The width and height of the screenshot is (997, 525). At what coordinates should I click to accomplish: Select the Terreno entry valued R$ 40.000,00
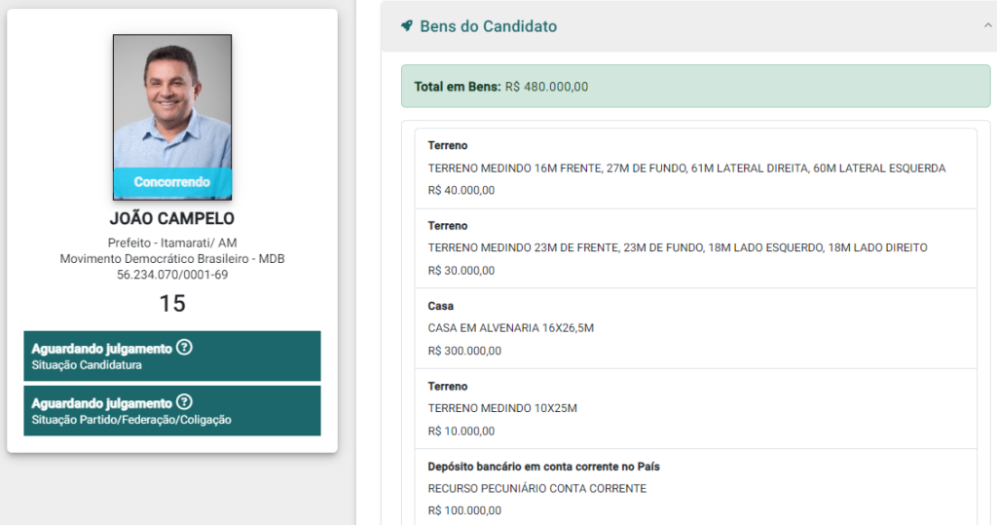[x=695, y=169]
